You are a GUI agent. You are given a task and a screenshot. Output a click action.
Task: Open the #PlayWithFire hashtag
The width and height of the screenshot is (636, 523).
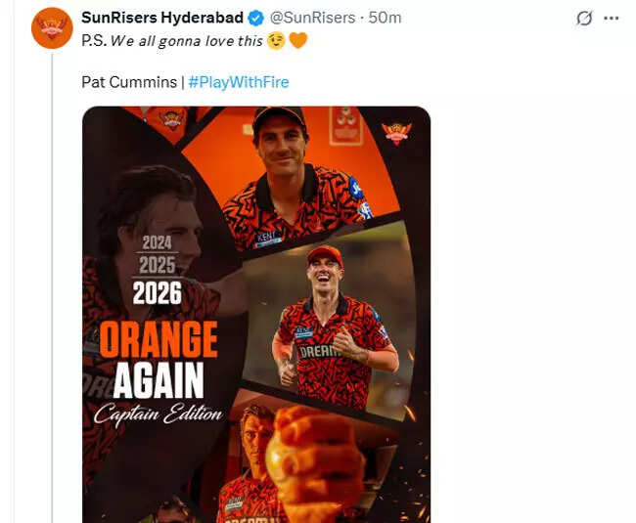coord(238,82)
